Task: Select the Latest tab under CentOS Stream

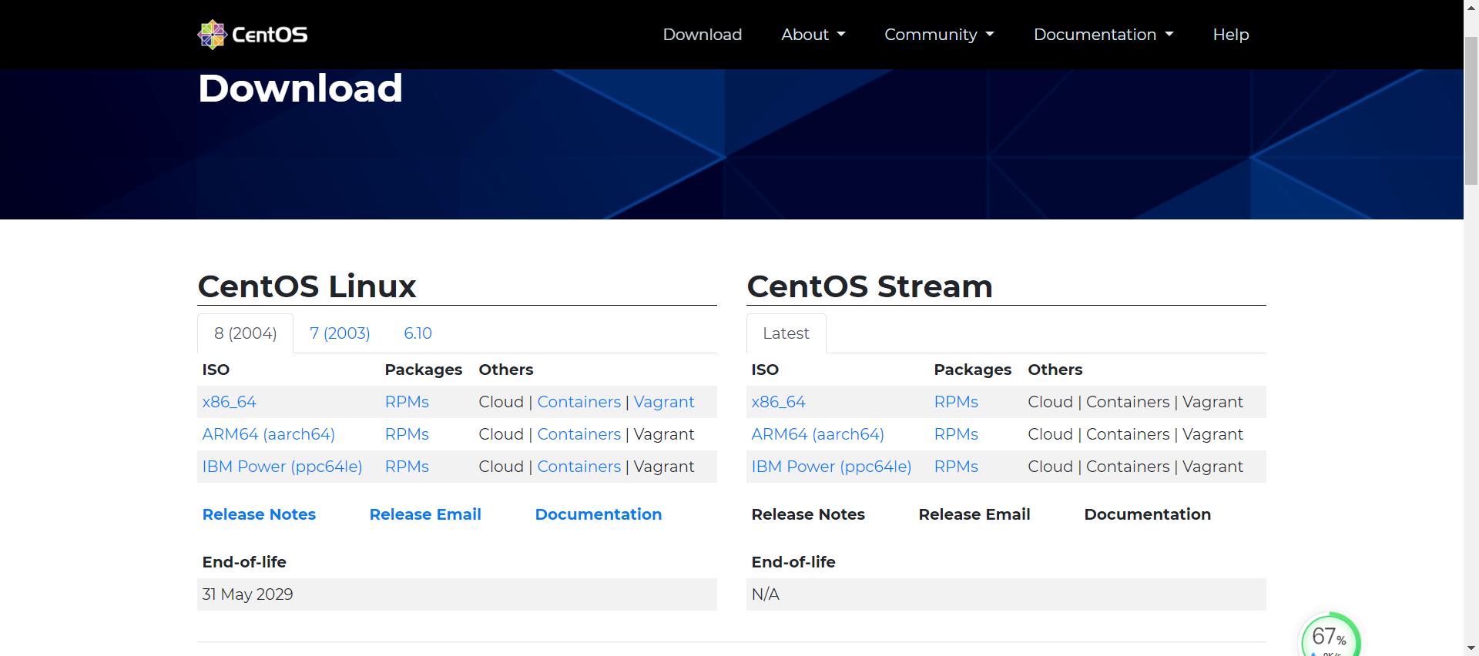Action: [786, 333]
